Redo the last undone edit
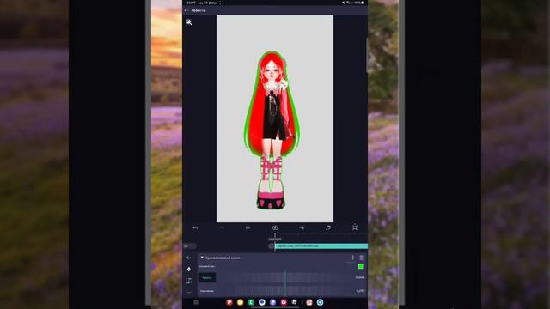This screenshot has width=550, height=309. (x=222, y=227)
